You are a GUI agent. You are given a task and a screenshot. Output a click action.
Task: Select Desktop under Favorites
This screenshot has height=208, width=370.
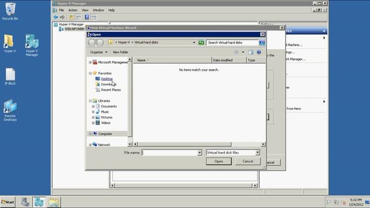pyautogui.click(x=106, y=79)
